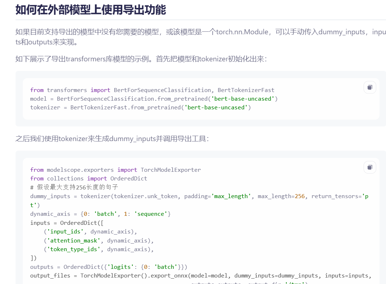Copy the TorchModelExporter code block

tap(370, 167)
